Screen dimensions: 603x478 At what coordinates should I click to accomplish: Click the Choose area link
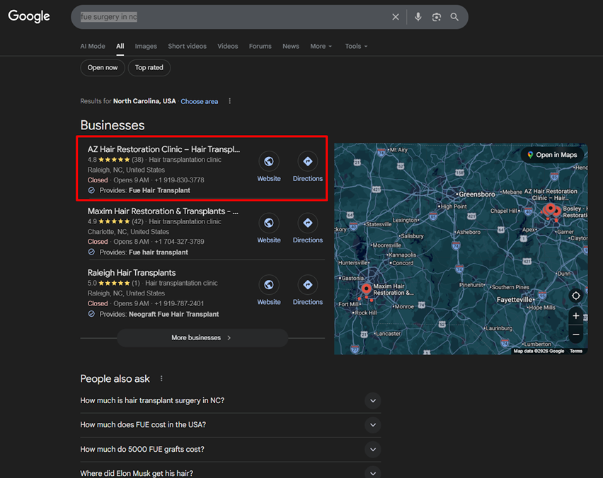click(x=199, y=102)
